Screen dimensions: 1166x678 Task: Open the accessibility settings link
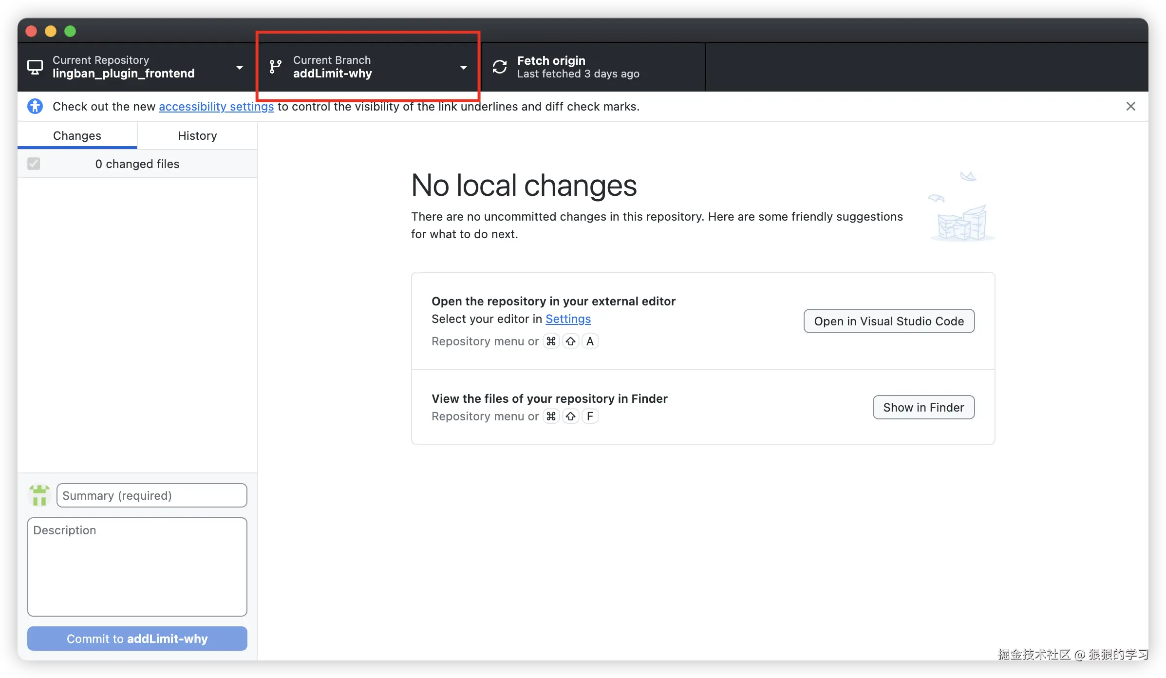click(x=216, y=106)
